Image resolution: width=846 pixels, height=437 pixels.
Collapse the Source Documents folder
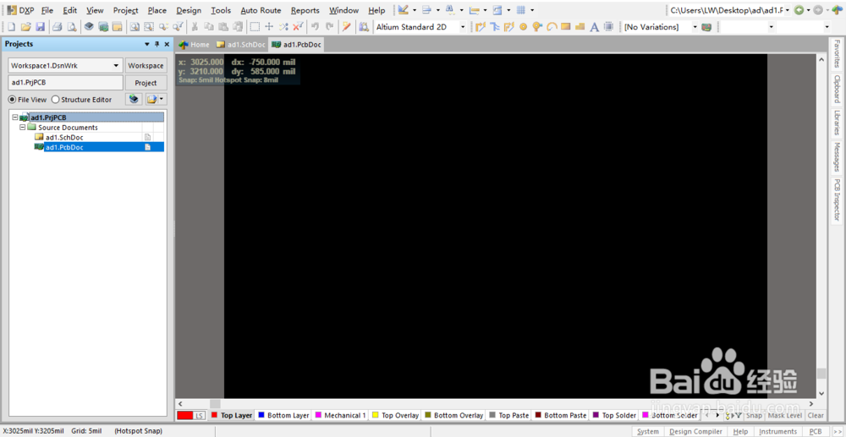click(x=22, y=128)
